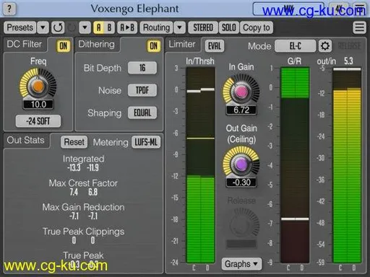Click the Bit Depth label
Viewport: 370px width, 277px height.
pyautogui.click(x=103, y=68)
